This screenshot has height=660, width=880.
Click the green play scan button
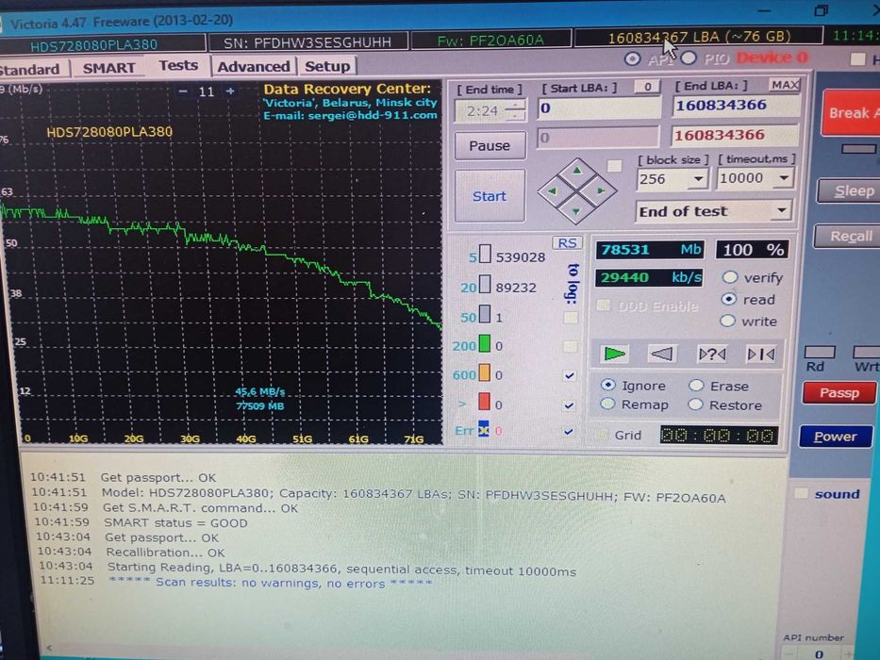(x=613, y=354)
